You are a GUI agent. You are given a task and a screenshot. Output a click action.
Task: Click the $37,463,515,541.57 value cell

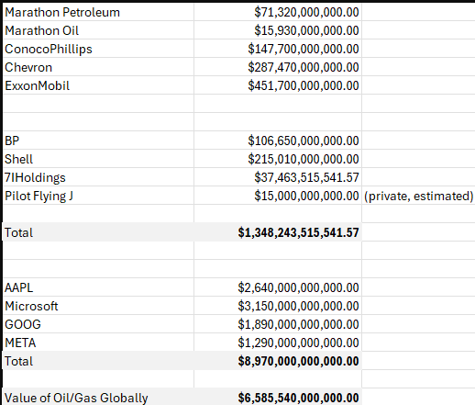click(x=278, y=177)
